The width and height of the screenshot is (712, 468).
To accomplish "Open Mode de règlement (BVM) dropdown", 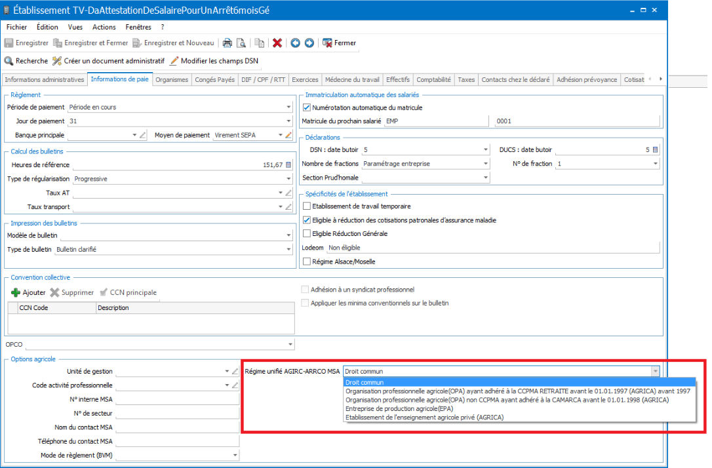I will (235, 456).
